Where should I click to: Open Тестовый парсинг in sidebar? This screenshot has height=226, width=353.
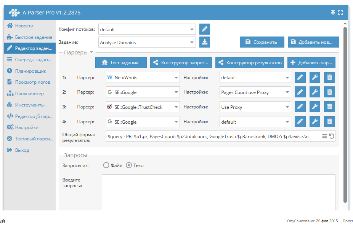pyautogui.click(x=30, y=138)
